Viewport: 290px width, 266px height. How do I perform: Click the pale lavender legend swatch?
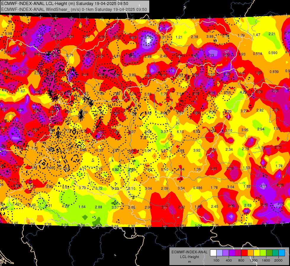pos(219,253)
